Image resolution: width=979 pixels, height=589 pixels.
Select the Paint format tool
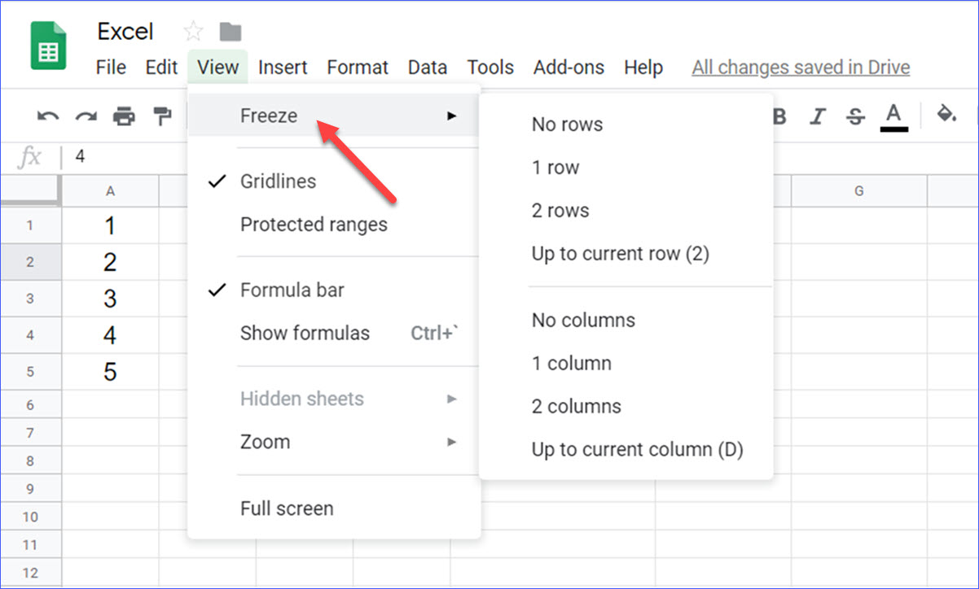click(162, 116)
